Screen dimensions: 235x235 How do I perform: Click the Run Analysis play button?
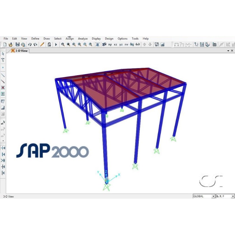pos(56,44)
